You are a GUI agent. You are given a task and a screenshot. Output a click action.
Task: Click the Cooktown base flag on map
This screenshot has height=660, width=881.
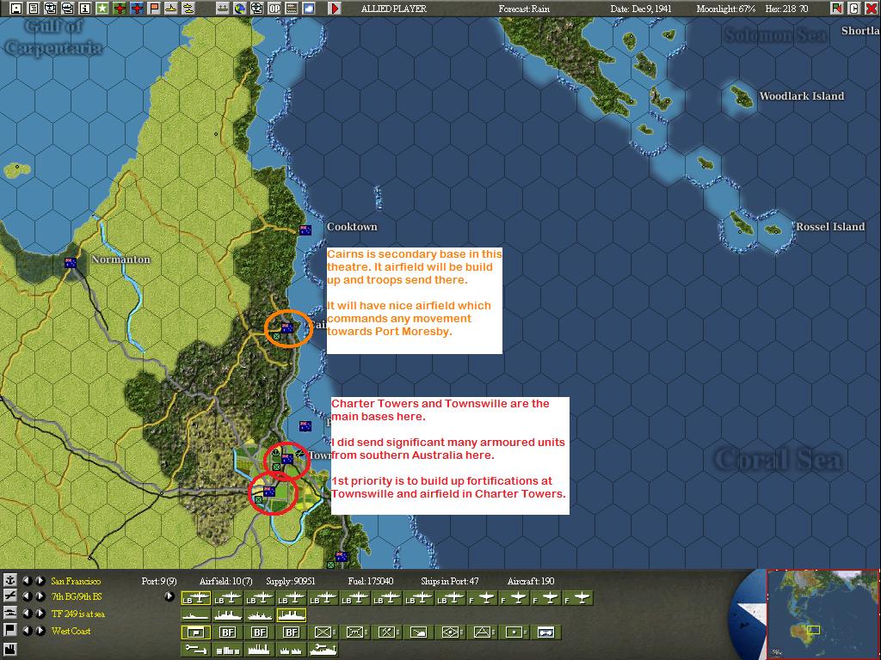point(305,230)
